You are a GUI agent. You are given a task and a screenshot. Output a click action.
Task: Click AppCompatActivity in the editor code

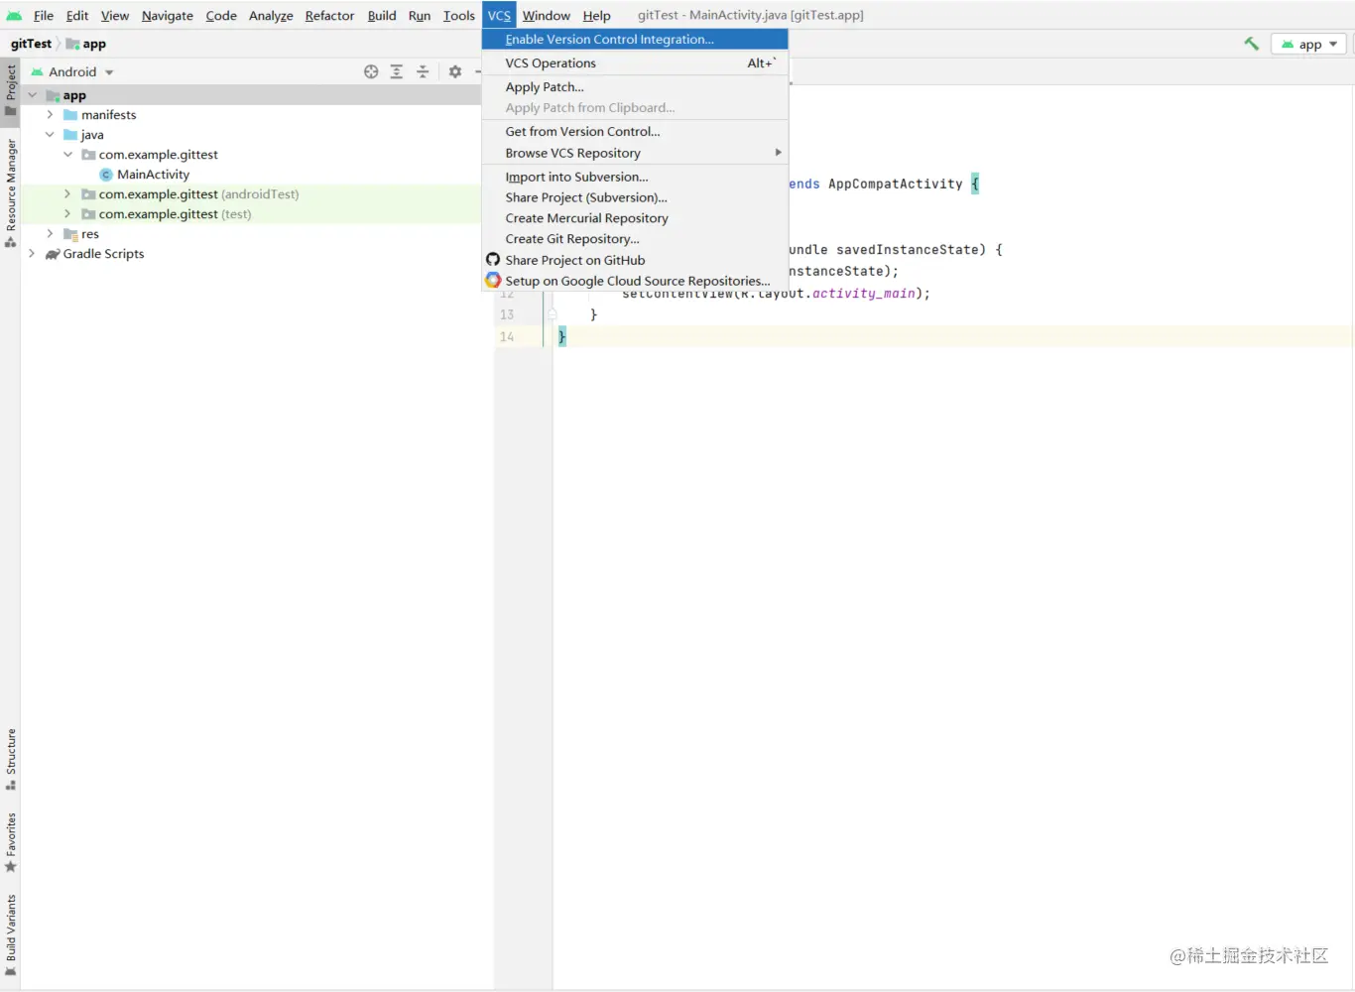pos(896,185)
